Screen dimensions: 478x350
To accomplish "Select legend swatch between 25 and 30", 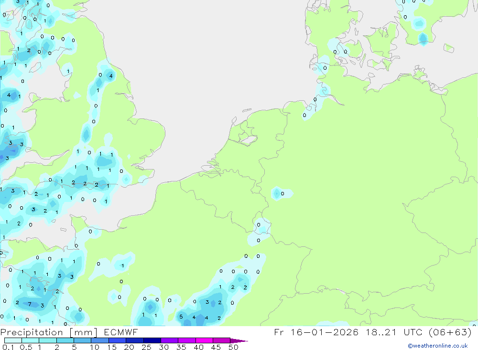I will pos(152,340).
